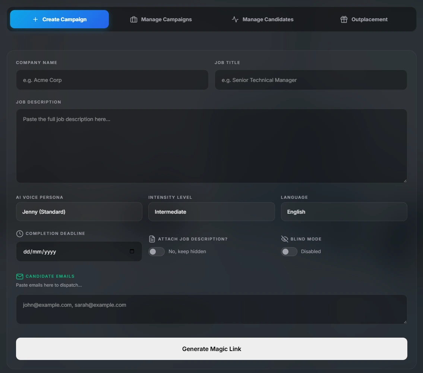Open the Intensity Level dropdown
This screenshot has height=373, width=423.
212,212
